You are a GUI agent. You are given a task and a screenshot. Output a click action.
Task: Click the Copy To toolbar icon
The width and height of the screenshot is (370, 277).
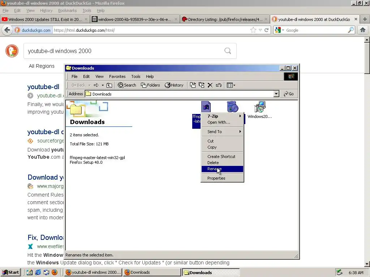(201, 85)
